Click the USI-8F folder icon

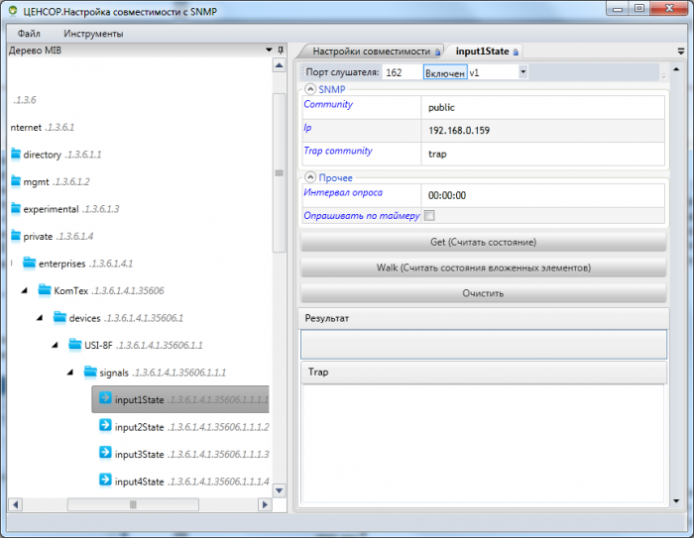[x=75, y=344]
